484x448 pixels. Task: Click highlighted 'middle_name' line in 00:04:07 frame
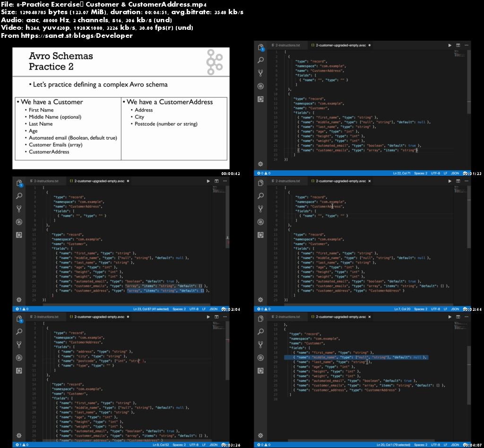pos(356,357)
